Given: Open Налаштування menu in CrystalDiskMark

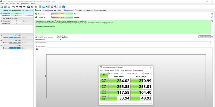Looking at the screenshot, I should tap(109, 70).
